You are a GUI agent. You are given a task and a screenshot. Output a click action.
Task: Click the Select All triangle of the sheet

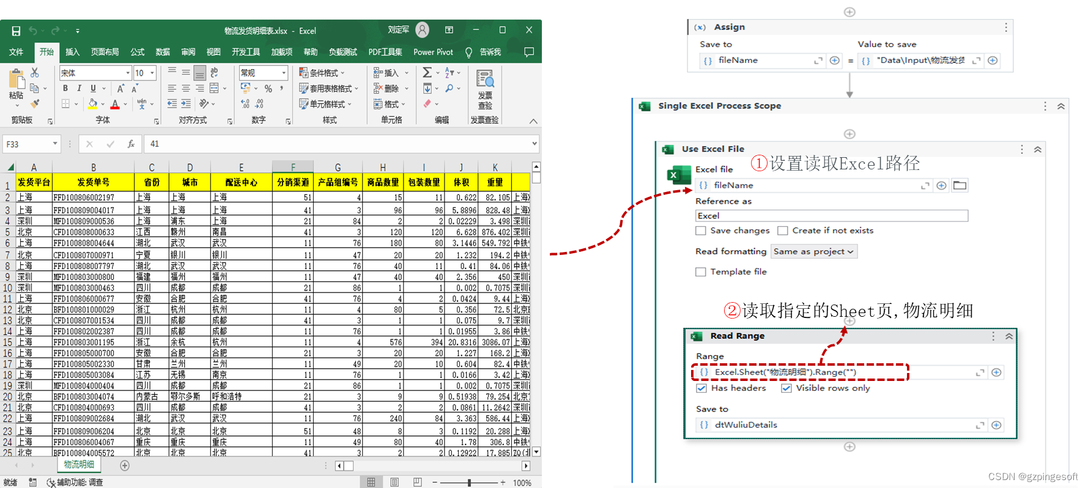[x=10, y=167]
